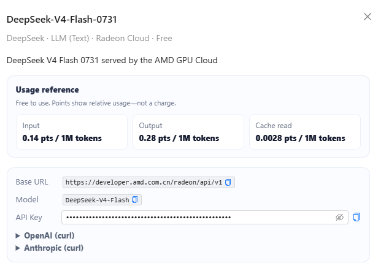Click the API Key label
The height and width of the screenshot is (263, 378).
[29, 217]
